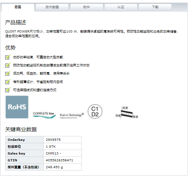Click checkmark beside 可选择插拔式 advantage
Image resolution: width=189 pixels, height=177 pixels.
tap(8, 90)
